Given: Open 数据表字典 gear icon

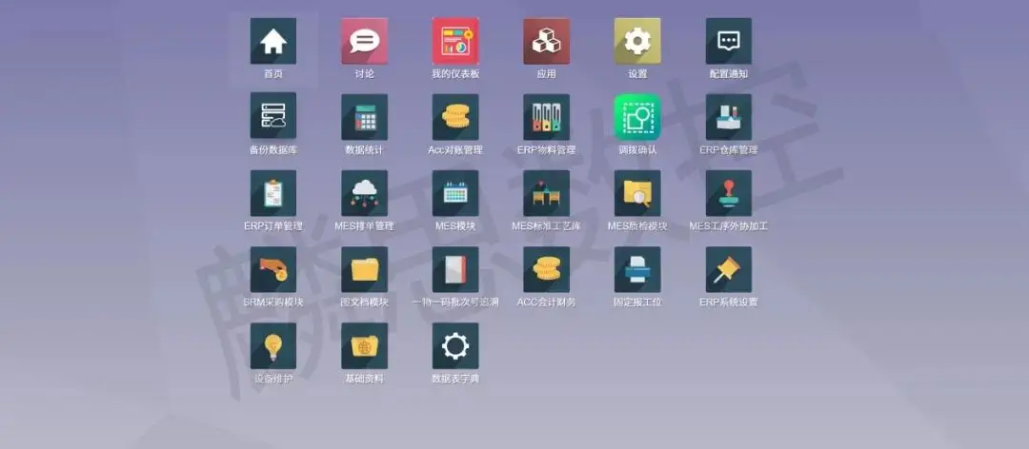Looking at the screenshot, I should [455, 345].
